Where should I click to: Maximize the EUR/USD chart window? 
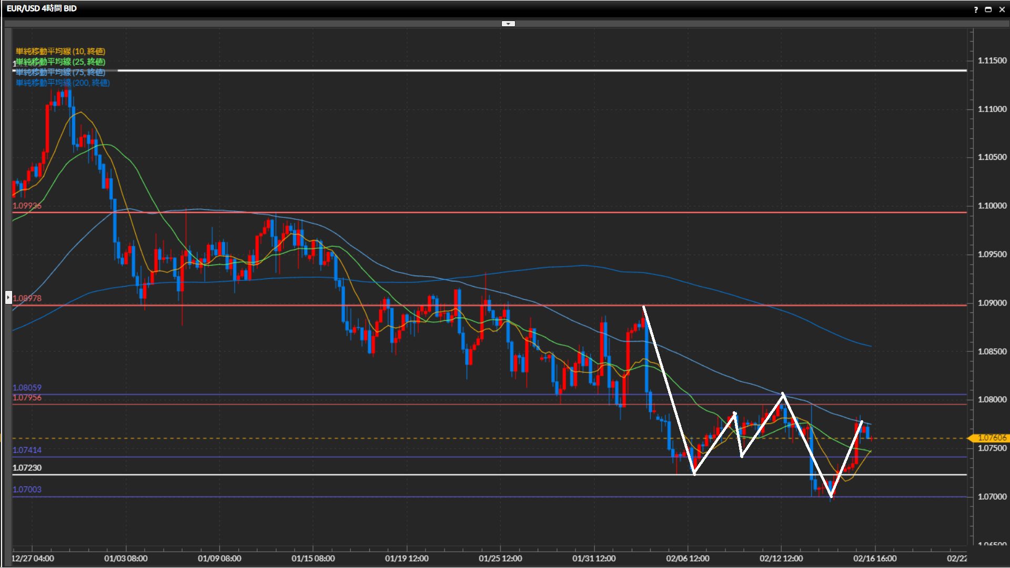pos(988,9)
